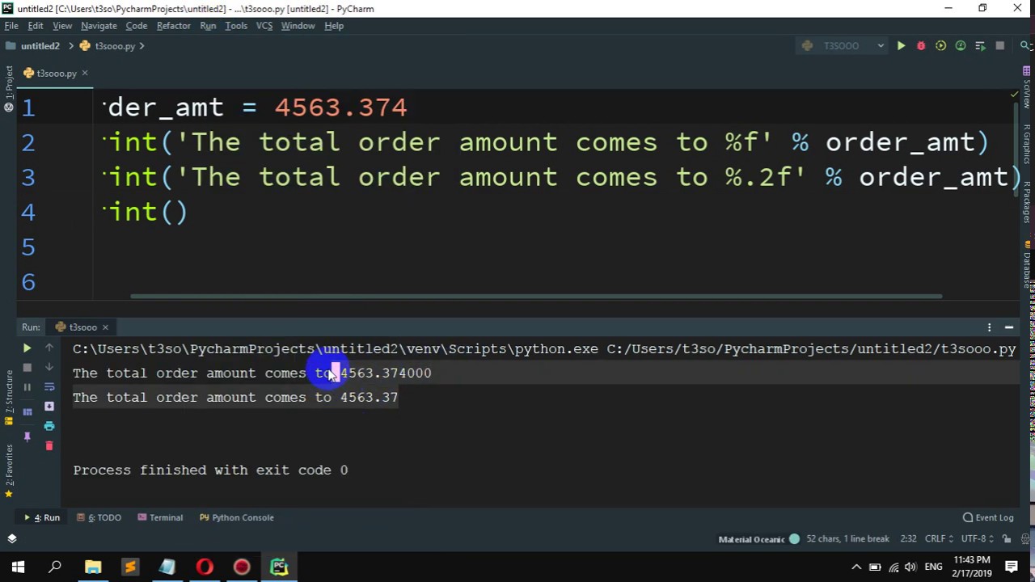Open the Terminal bottom tab
The height and width of the screenshot is (582, 1035).
pos(160,517)
